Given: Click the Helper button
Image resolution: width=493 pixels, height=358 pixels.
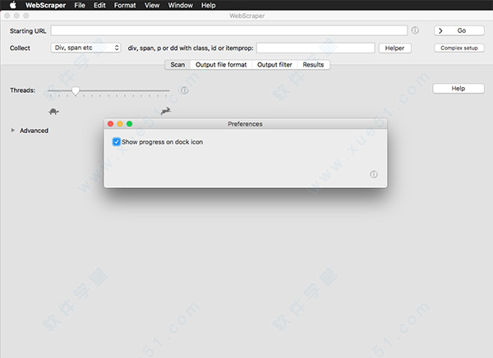Looking at the screenshot, I should 395,48.
